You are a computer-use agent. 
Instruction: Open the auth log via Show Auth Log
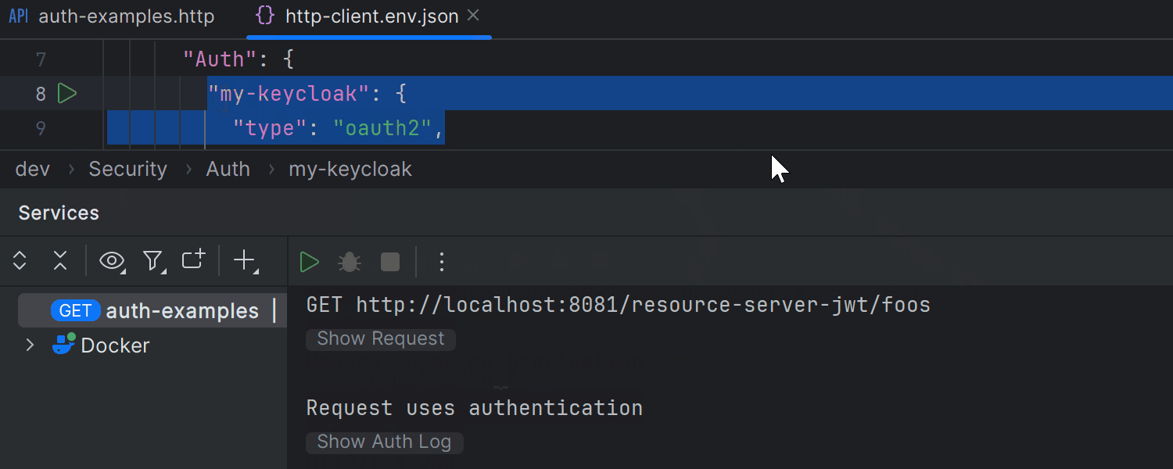384,442
